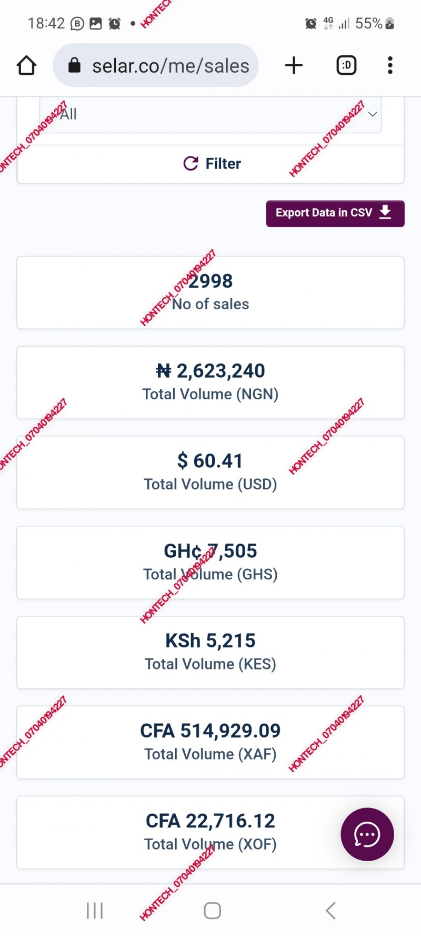The image size is (421, 936).
Task: Tap the site security lock icon
Action: (75, 65)
